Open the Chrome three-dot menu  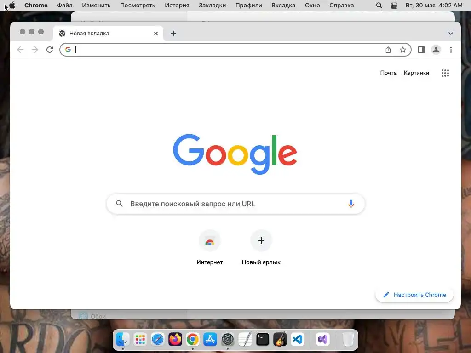[451, 50]
